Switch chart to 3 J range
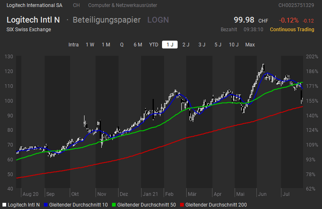Image resolution: width=322 pixels, height=209 pixels. click(x=202, y=45)
